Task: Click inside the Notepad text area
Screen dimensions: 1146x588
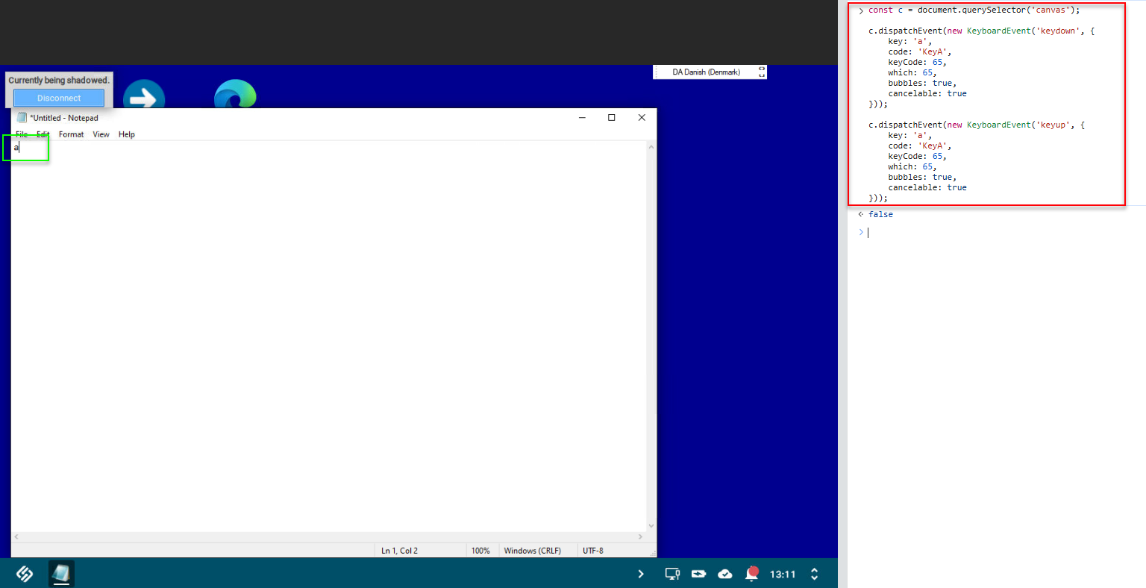Action: pos(328,336)
